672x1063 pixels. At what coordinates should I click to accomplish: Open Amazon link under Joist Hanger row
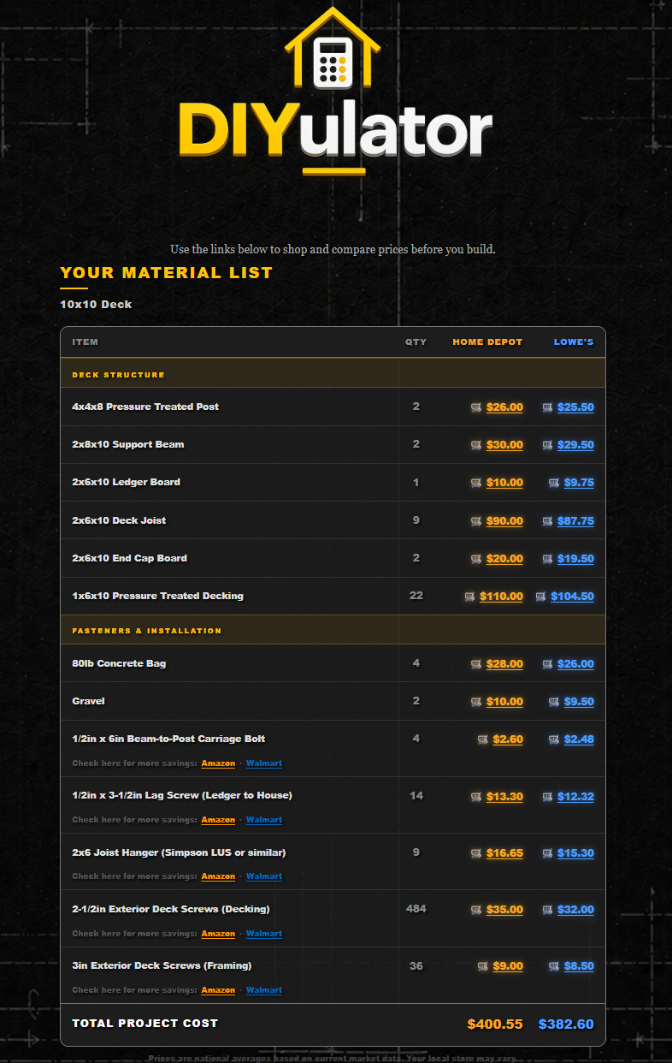pos(218,876)
